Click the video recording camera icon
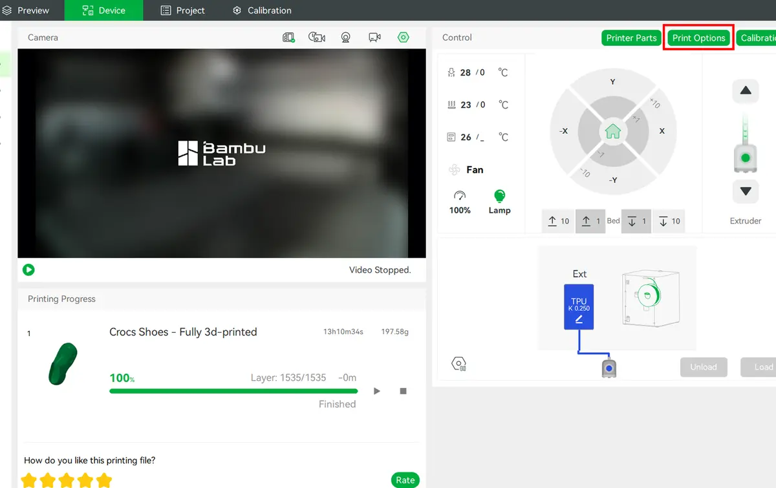The height and width of the screenshot is (488, 776). [374, 37]
